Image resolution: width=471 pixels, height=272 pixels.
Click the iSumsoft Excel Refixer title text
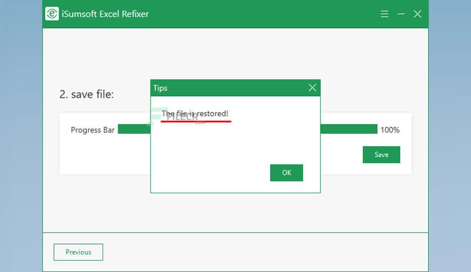pyautogui.click(x=105, y=14)
